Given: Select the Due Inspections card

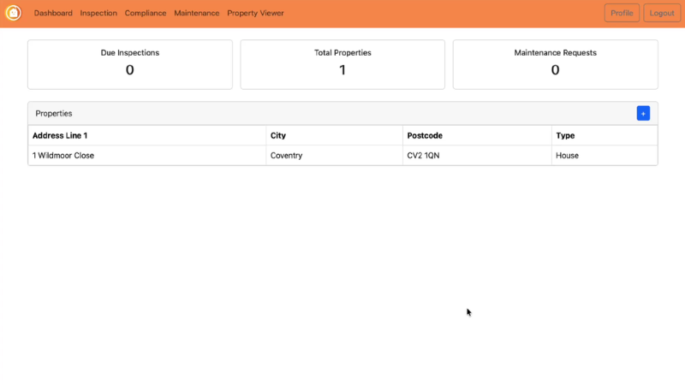Looking at the screenshot, I should click(130, 65).
